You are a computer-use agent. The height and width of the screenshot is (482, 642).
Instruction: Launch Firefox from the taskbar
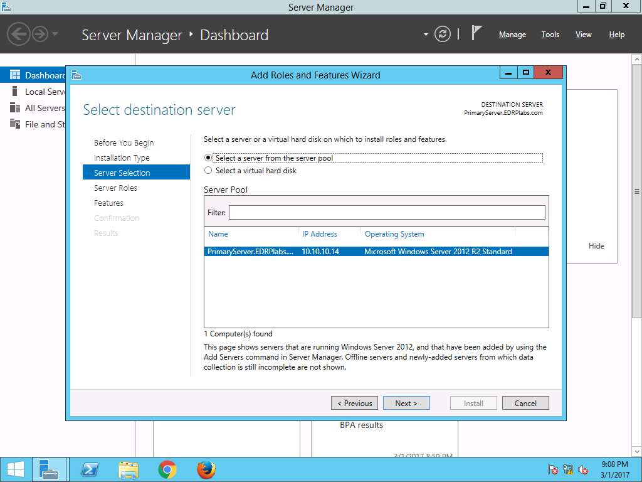(206, 469)
